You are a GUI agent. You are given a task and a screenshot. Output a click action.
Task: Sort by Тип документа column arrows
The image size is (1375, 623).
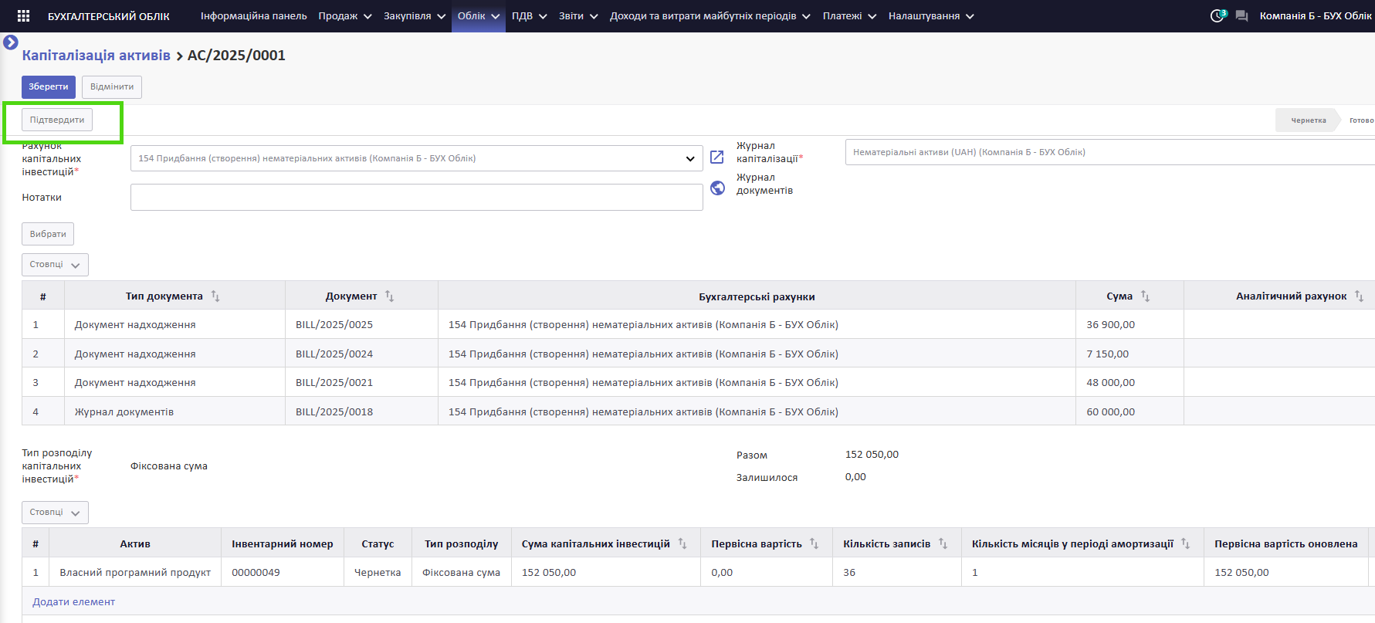tap(215, 296)
